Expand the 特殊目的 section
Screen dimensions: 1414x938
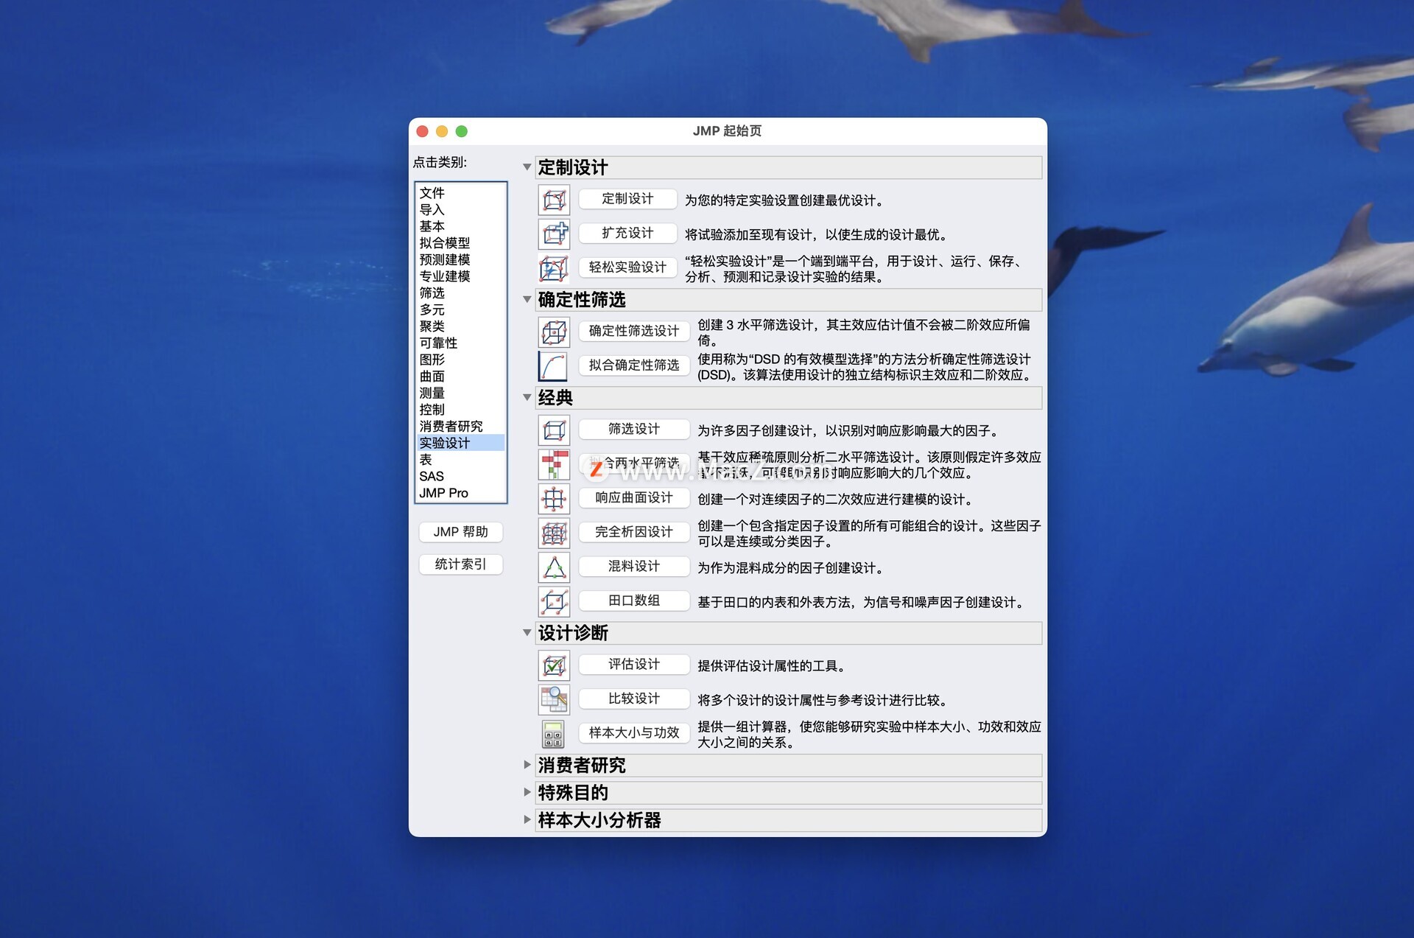(x=527, y=792)
